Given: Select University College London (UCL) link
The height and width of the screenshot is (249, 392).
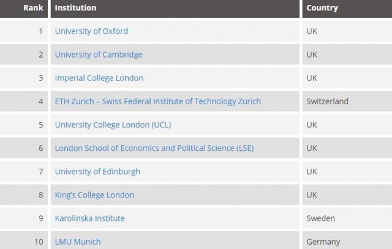Looking at the screenshot, I should click(x=113, y=125).
